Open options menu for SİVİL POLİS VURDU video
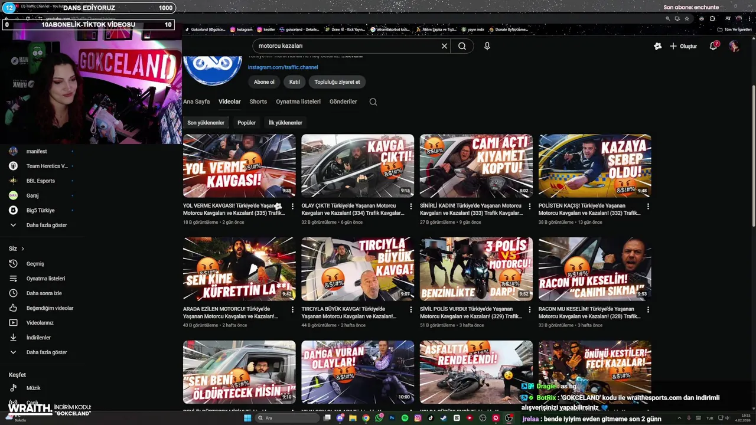Image resolution: width=756 pixels, height=425 pixels. tap(529, 310)
